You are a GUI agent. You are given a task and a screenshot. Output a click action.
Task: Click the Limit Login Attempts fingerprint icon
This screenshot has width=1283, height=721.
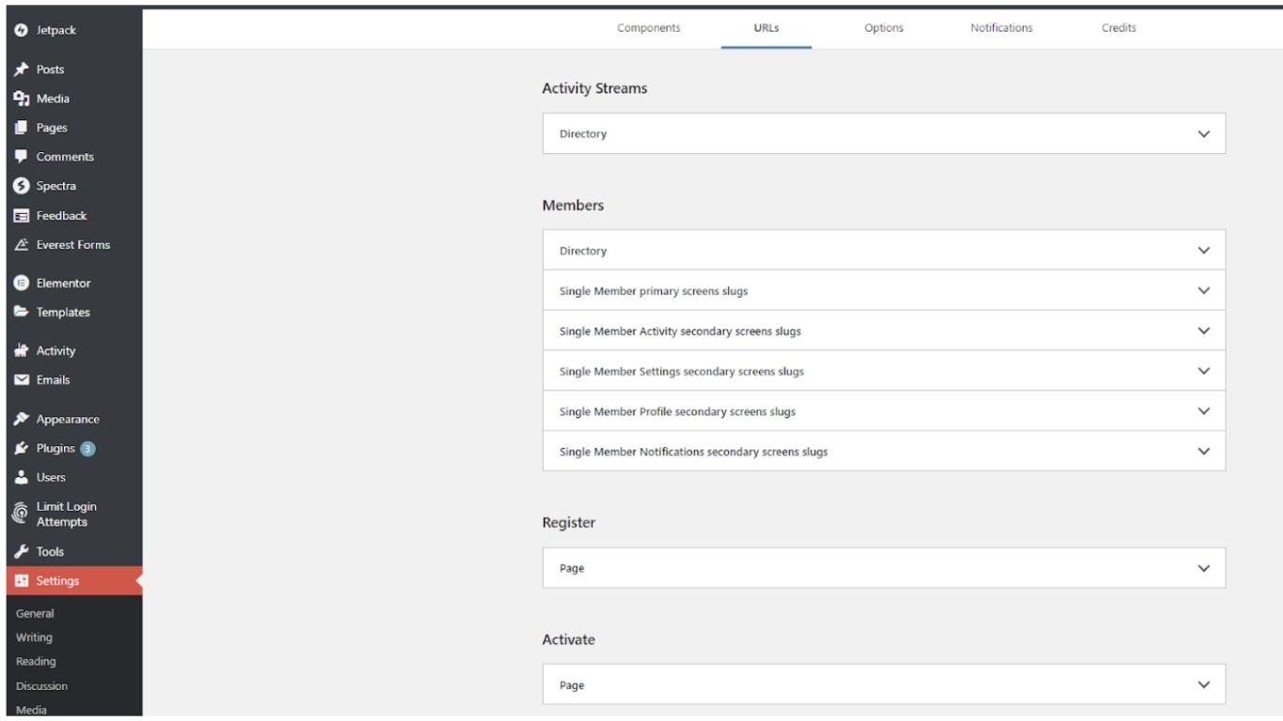tap(21, 514)
